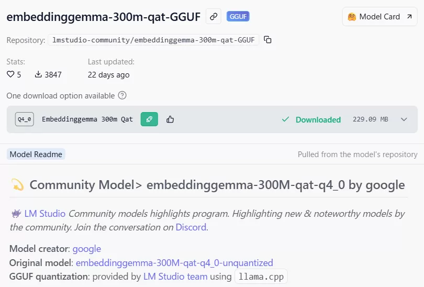Copy repository name with the copy icon
This screenshot has width=424, height=287.
tap(267, 40)
